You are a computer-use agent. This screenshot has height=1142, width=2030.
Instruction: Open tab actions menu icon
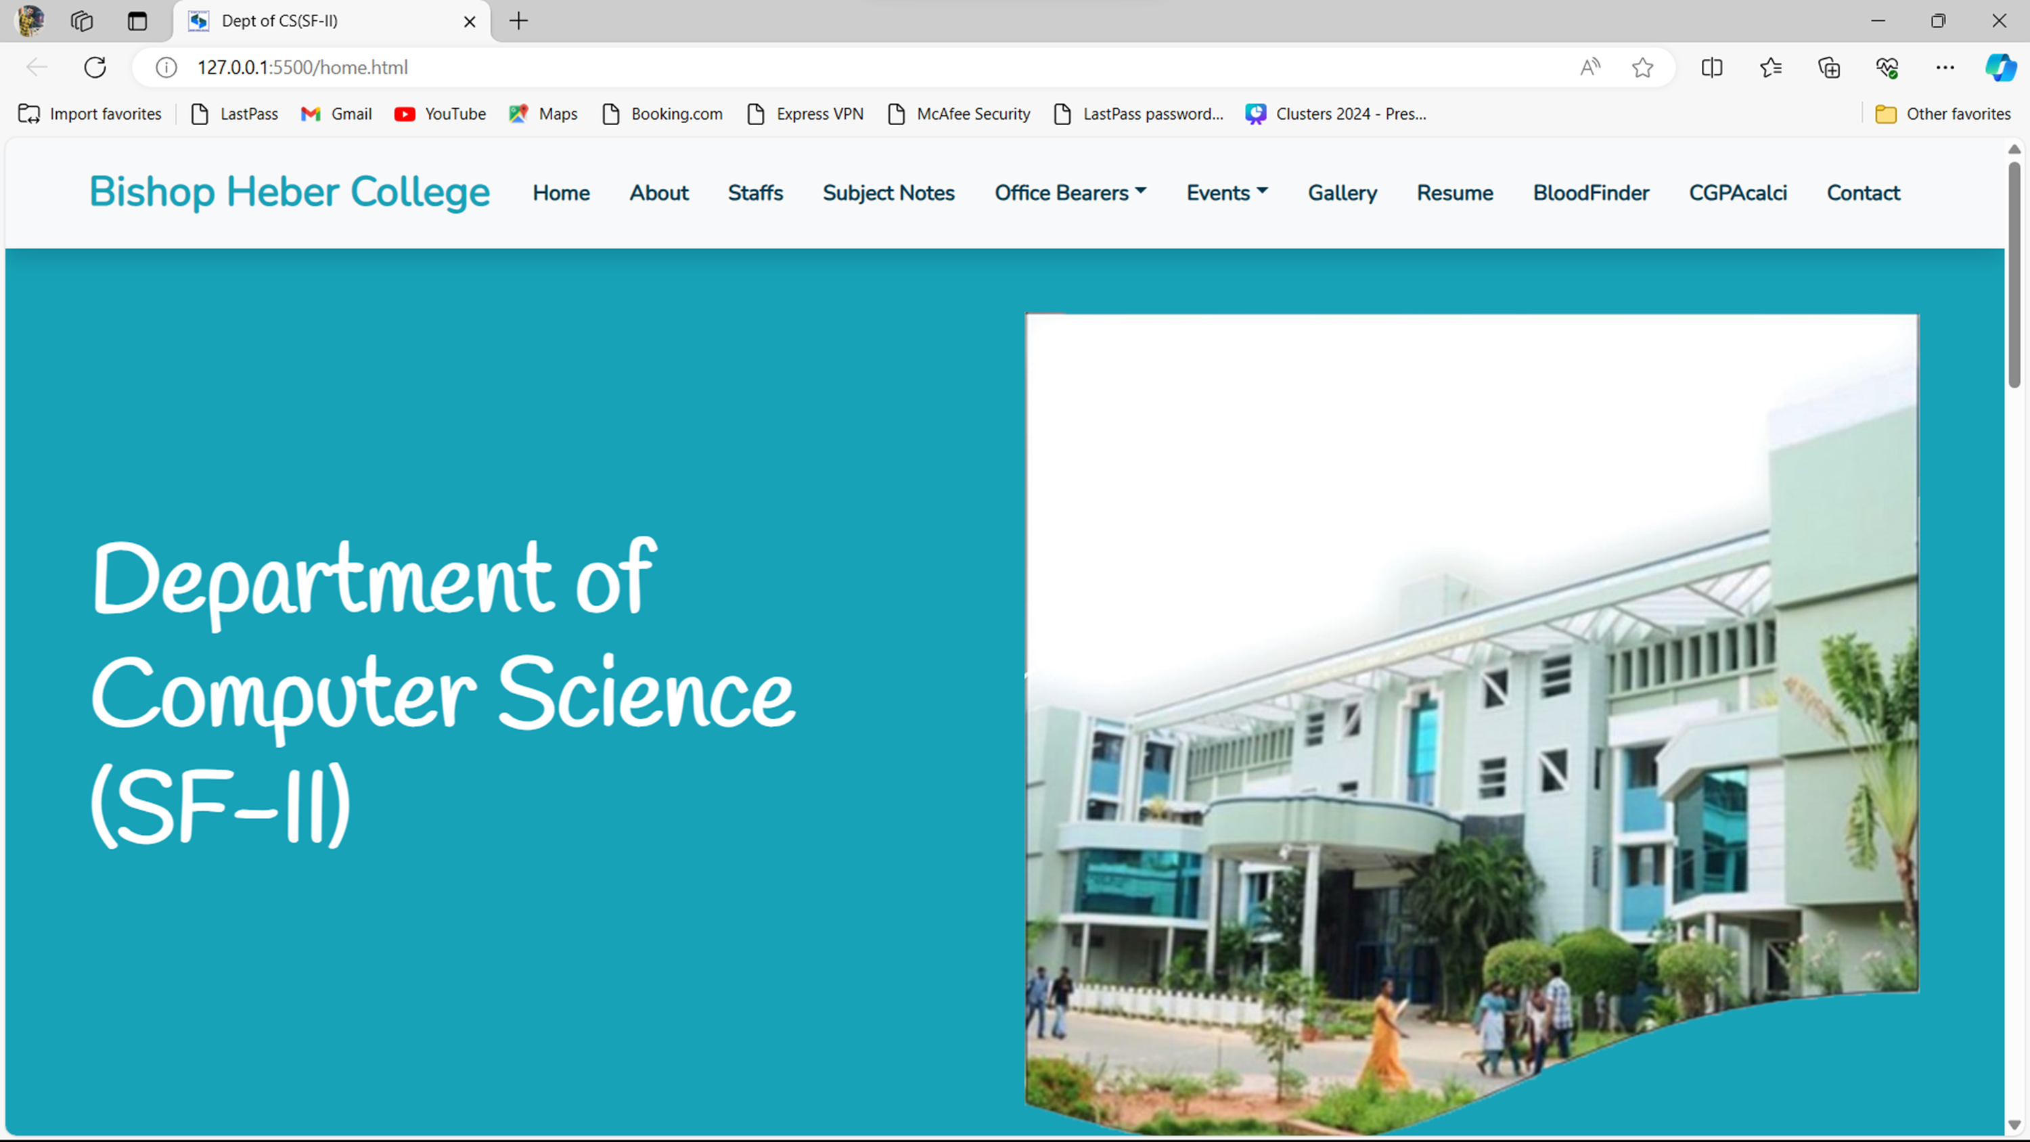point(137,21)
